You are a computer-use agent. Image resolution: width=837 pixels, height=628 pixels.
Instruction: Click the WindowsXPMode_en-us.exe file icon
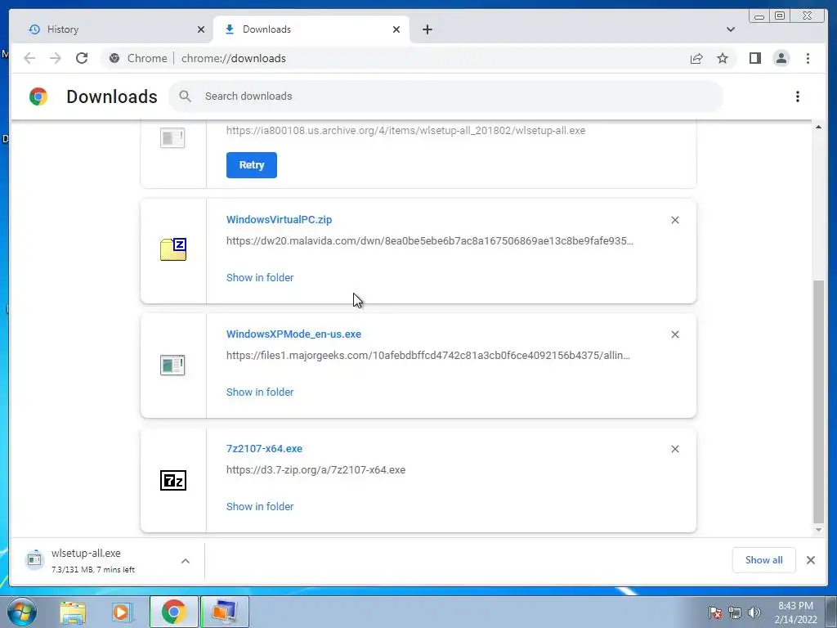pyautogui.click(x=172, y=366)
